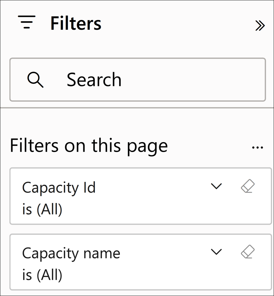The width and height of the screenshot is (274, 296).
Task: Select the Capacity Id filter card background
Action: (149, 209)
